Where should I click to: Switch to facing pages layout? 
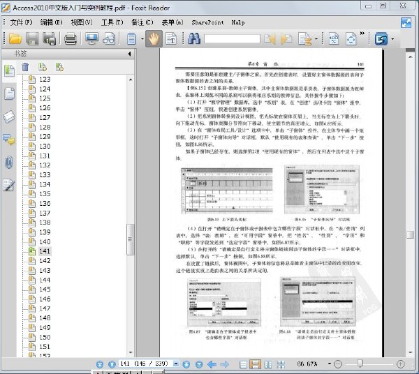pos(268,364)
